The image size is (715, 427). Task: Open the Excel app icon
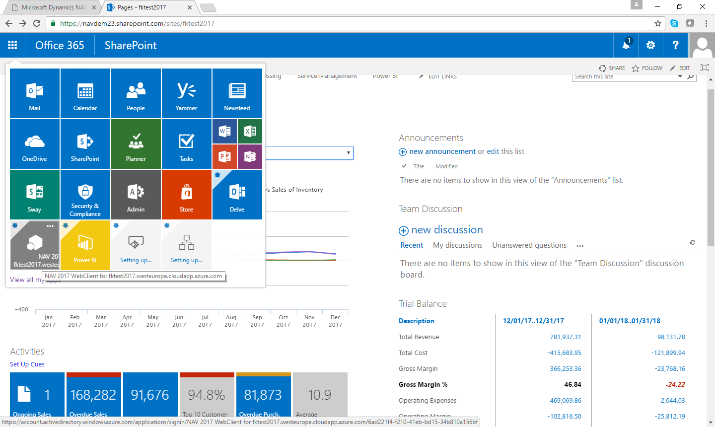pyautogui.click(x=250, y=131)
